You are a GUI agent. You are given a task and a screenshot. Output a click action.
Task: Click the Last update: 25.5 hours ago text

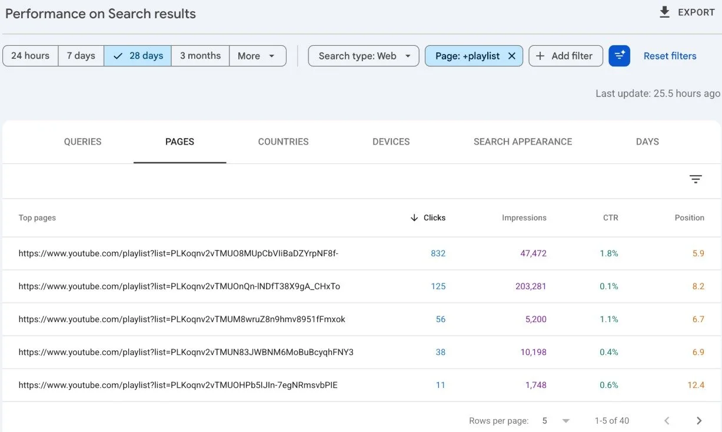coord(658,93)
